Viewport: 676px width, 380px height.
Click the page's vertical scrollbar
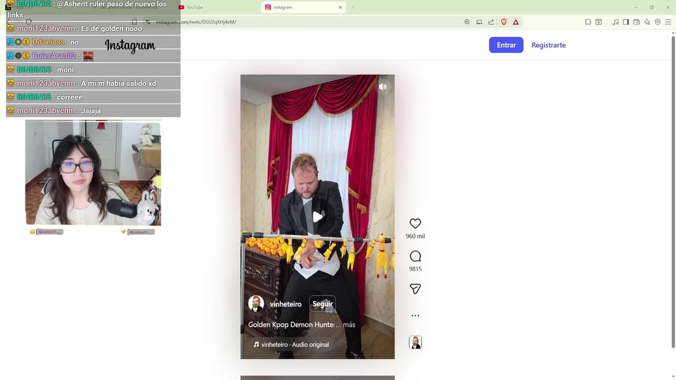click(x=673, y=193)
